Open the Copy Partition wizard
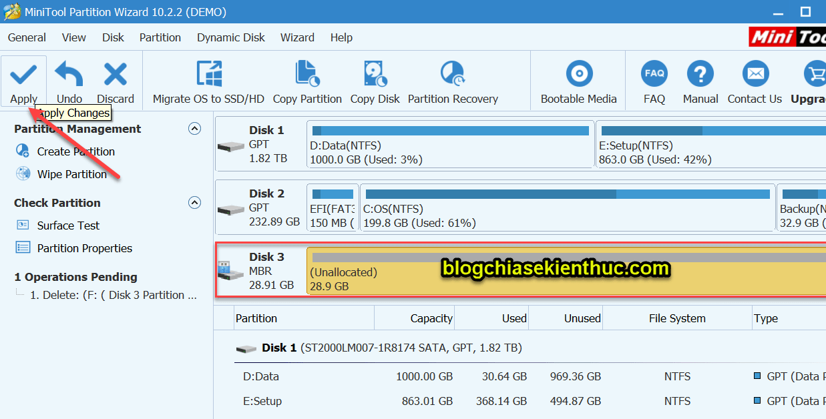This screenshot has height=419, width=826. [307, 81]
